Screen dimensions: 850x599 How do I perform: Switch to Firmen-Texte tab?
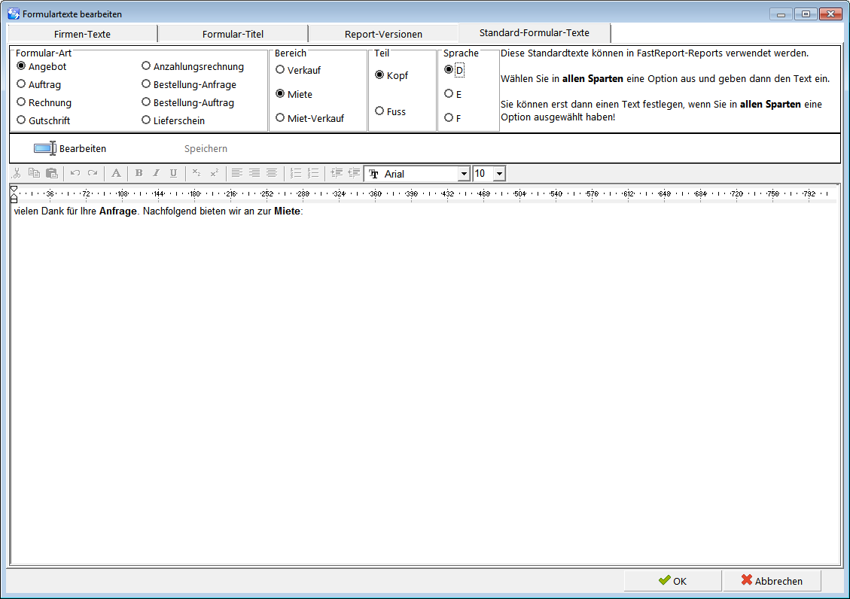point(82,34)
